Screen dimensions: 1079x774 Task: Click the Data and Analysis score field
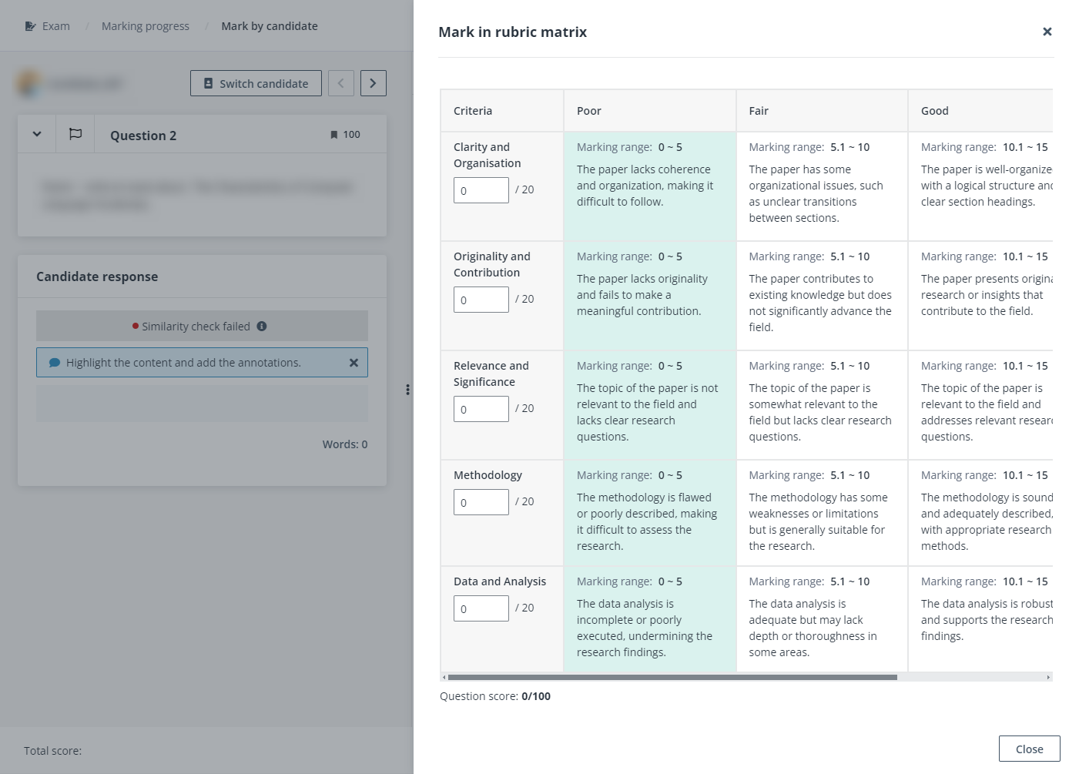tap(481, 608)
